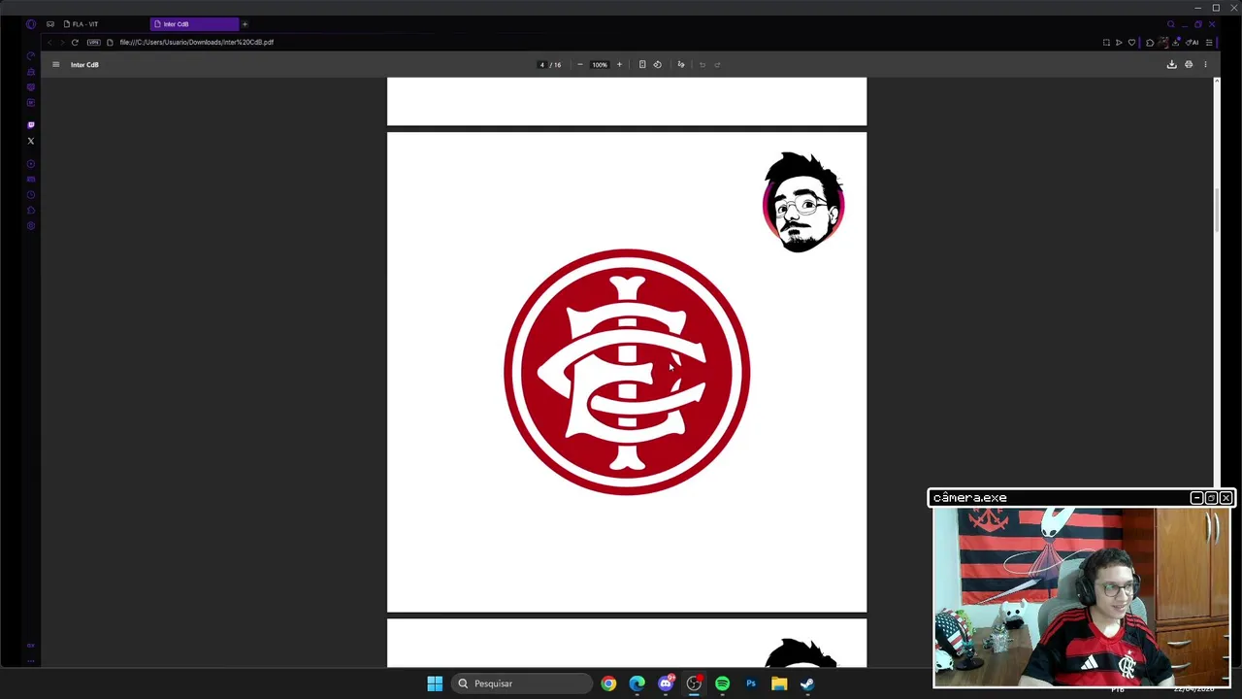Select the Inter CdB tab

(x=194, y=24)
